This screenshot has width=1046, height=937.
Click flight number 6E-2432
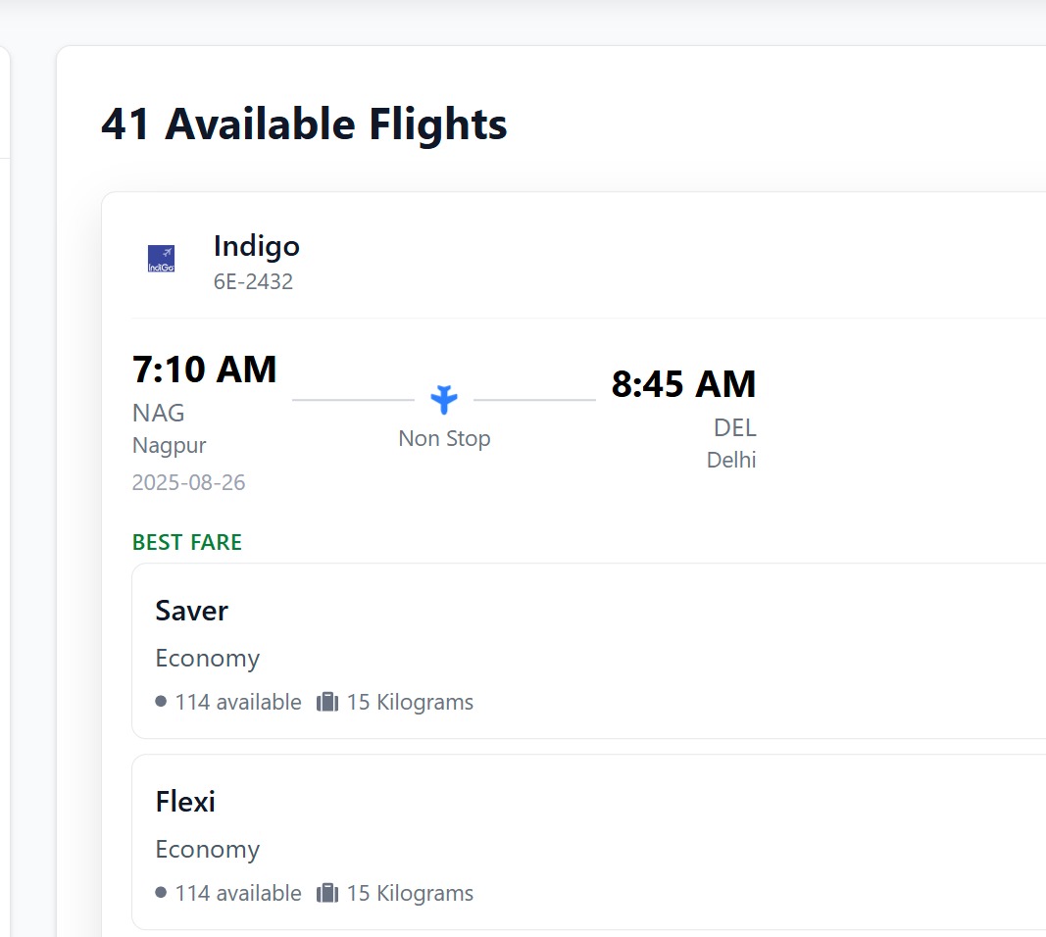[253, 282]
